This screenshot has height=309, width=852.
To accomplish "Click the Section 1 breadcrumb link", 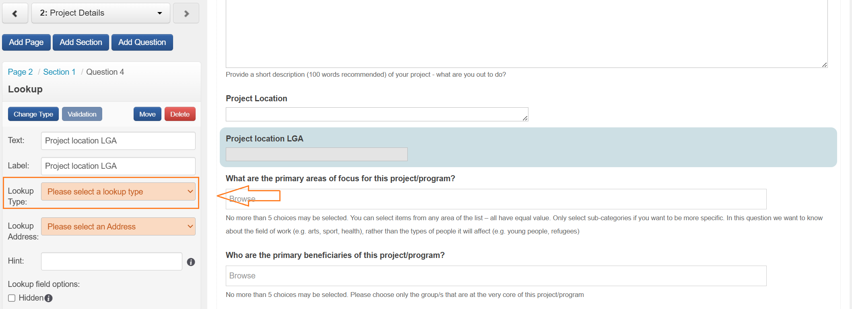I will (59, 72).
